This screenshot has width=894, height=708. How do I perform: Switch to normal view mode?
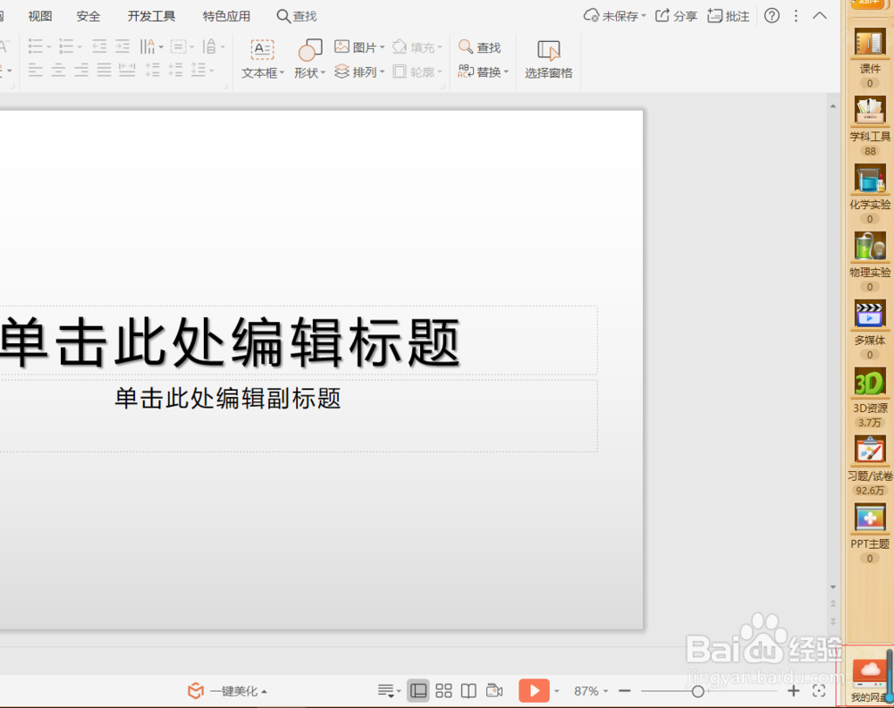click(x=417, y=690)
